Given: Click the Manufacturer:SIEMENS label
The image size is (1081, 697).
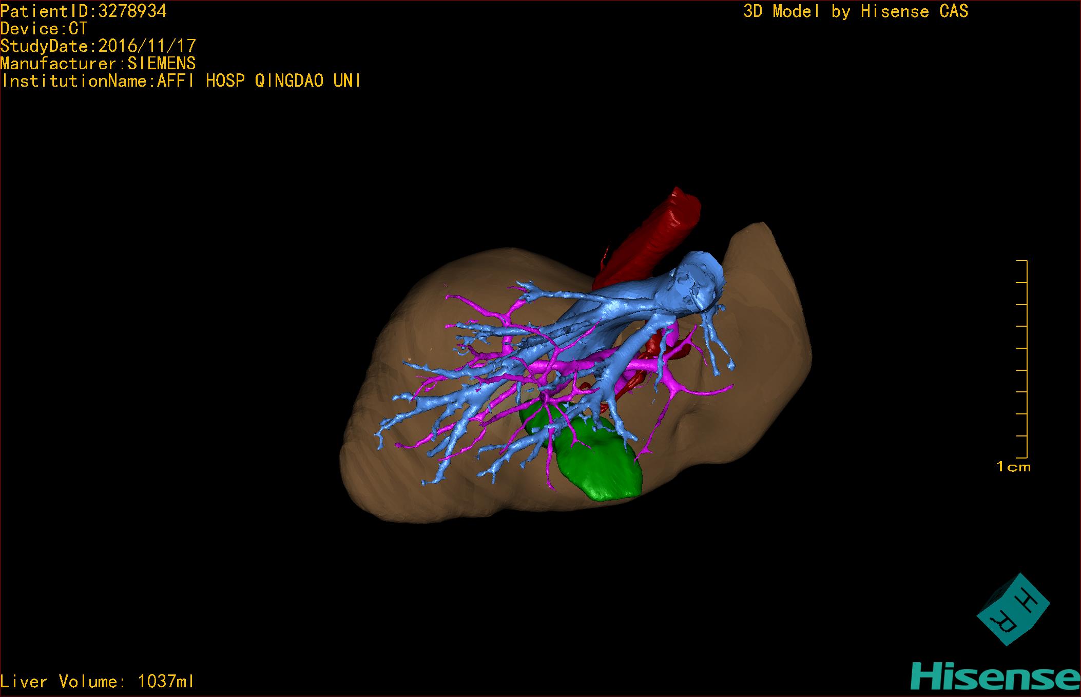Looking at the screenshot, I should pyautogui.click(x=98, y=64).
